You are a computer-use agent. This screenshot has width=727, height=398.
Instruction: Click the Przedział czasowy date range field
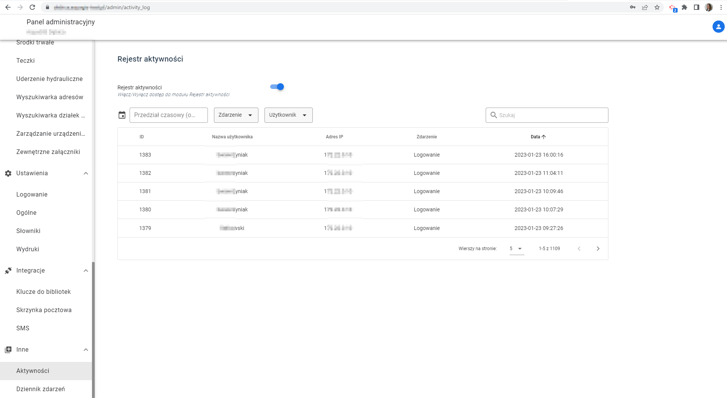(169, 115)
